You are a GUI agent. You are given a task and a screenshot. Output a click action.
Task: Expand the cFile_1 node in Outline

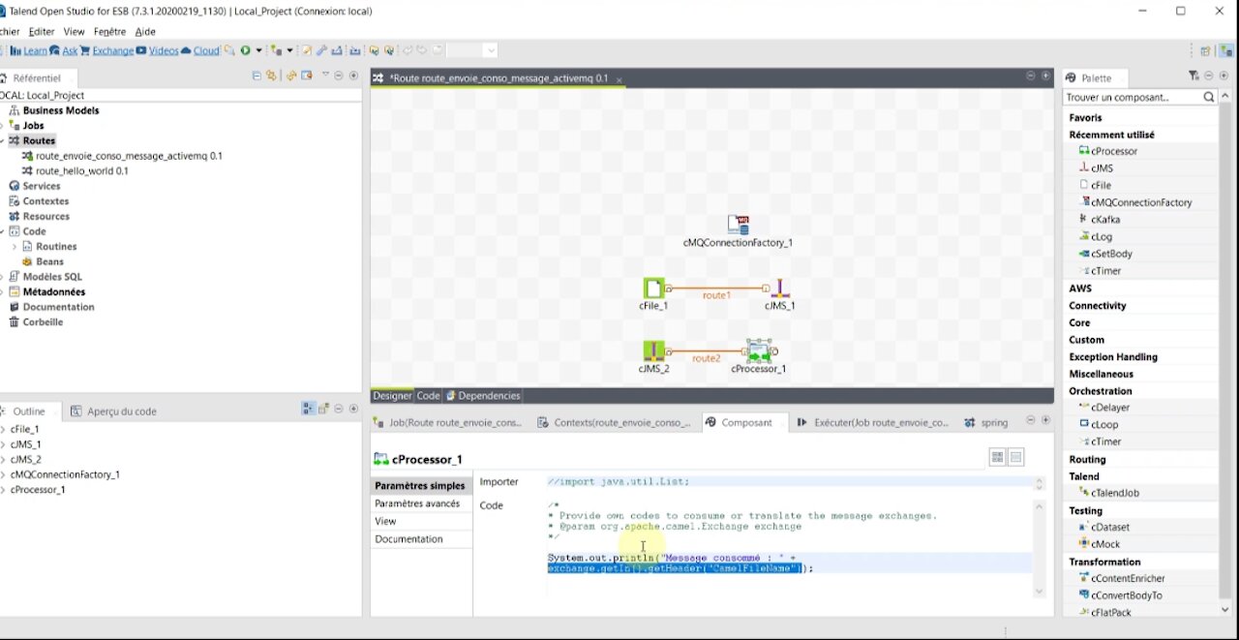(x=3, y=429)
